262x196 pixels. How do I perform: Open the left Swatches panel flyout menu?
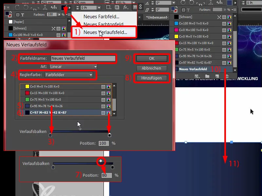(68, 14)
